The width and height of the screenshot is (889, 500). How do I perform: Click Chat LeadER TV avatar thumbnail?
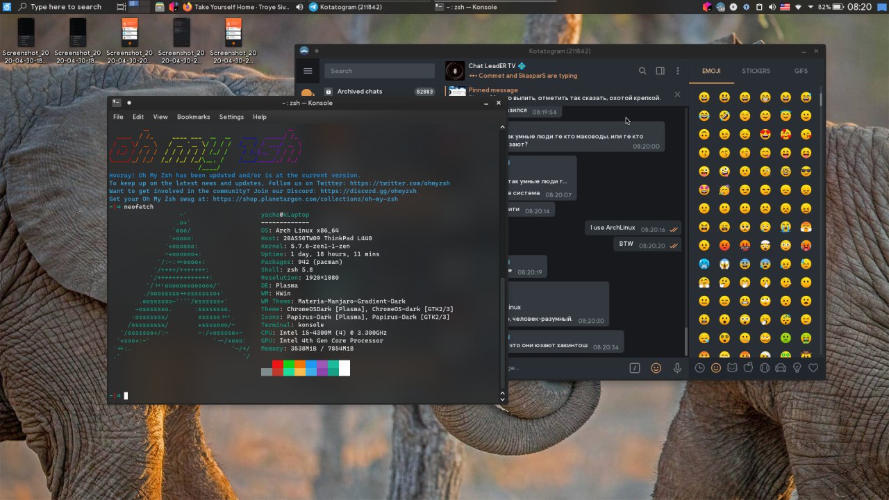455,71
